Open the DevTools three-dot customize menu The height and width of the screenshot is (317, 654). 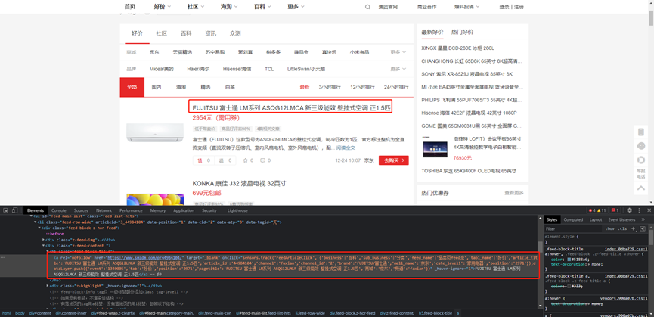(640, 210)
